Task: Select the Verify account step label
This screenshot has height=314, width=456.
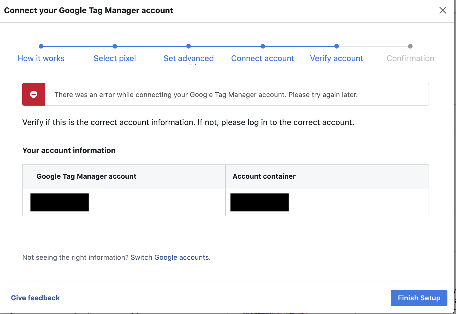Action: (x=337, y=59)
